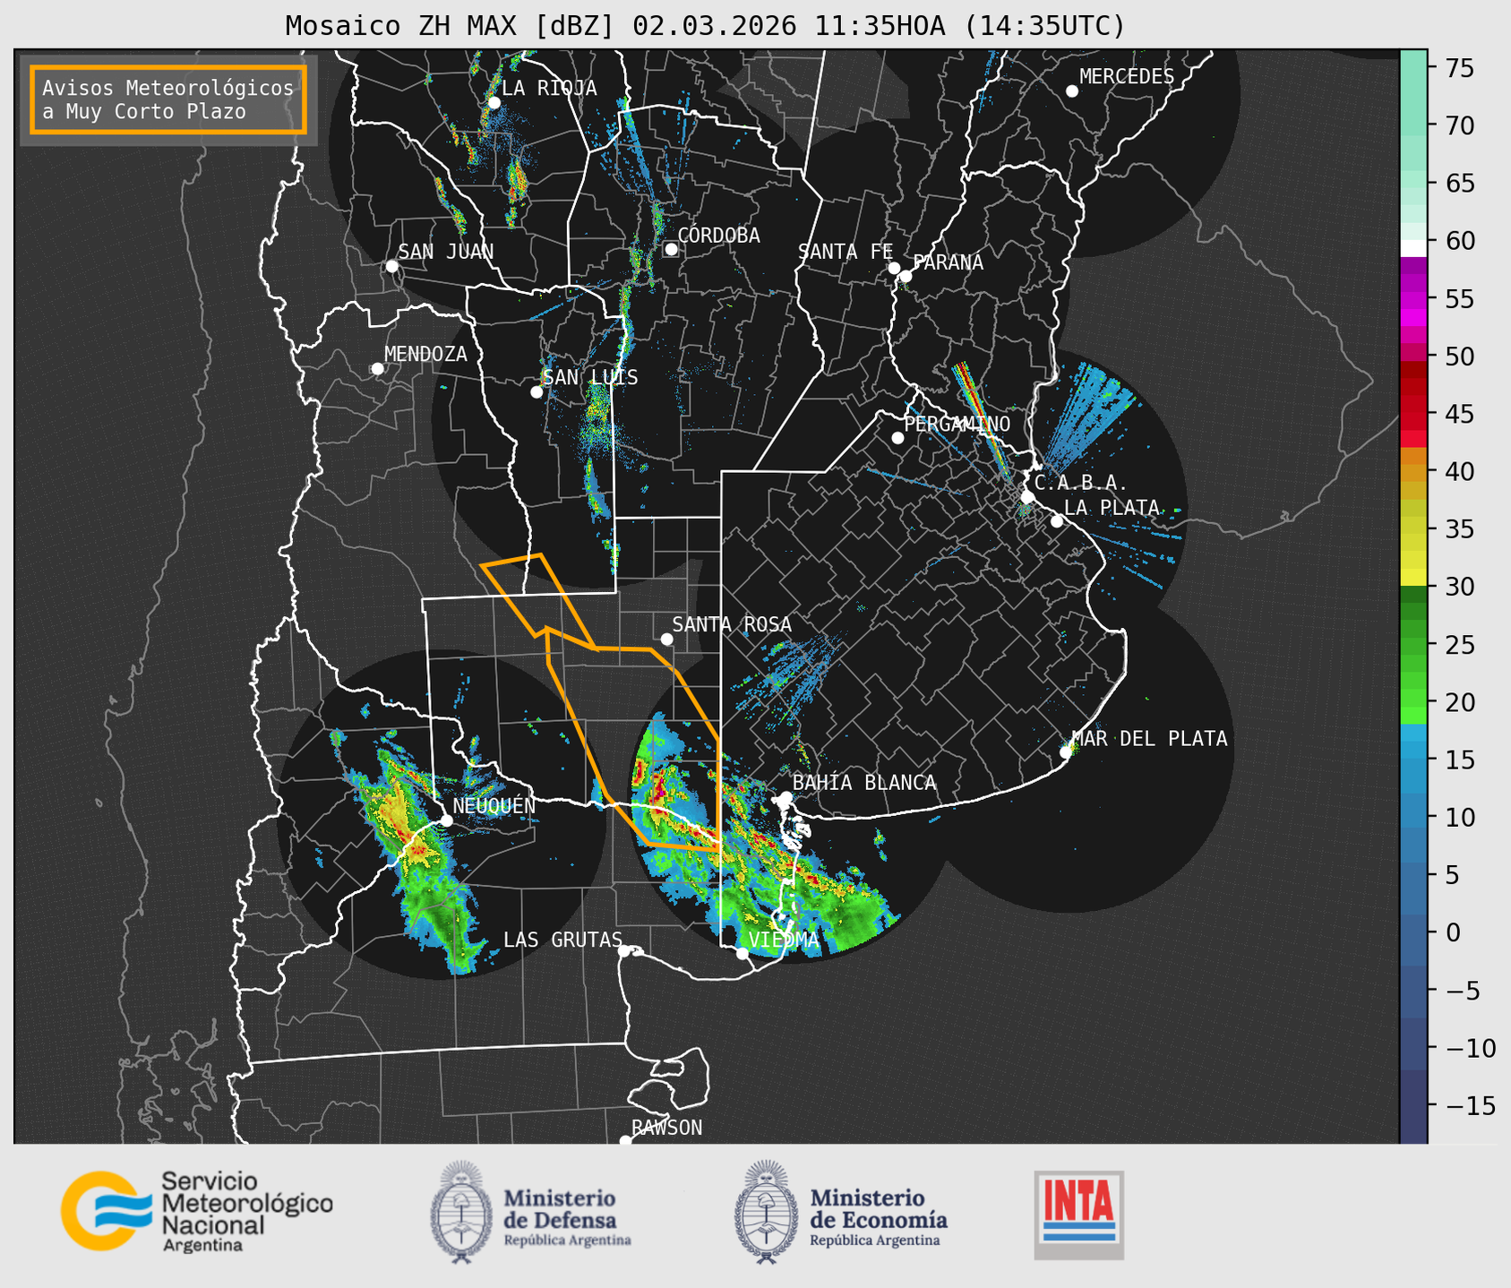This screenshot has height=1288, width=1511.
Task: Click the CÓRDOBA label text
Action: [x=718, y=235]
